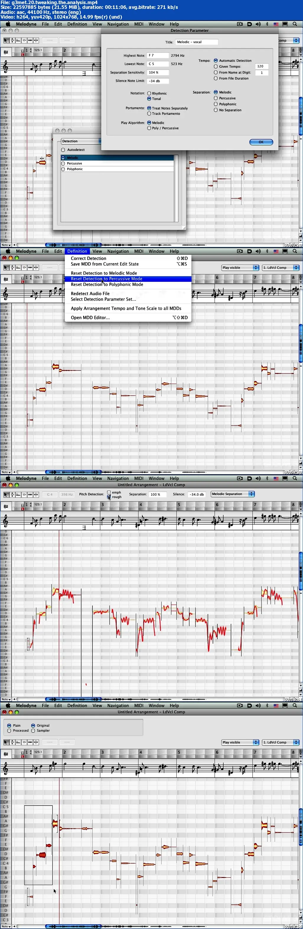The height and width of the screenshot is (929, 303).
Task: Open the Melodic Separation dropdown
Action: pyautogui.click(x=233, y=494)
